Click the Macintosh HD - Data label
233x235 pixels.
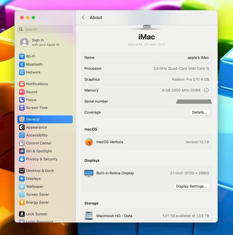pyautogui.click(x=114, y=216)
